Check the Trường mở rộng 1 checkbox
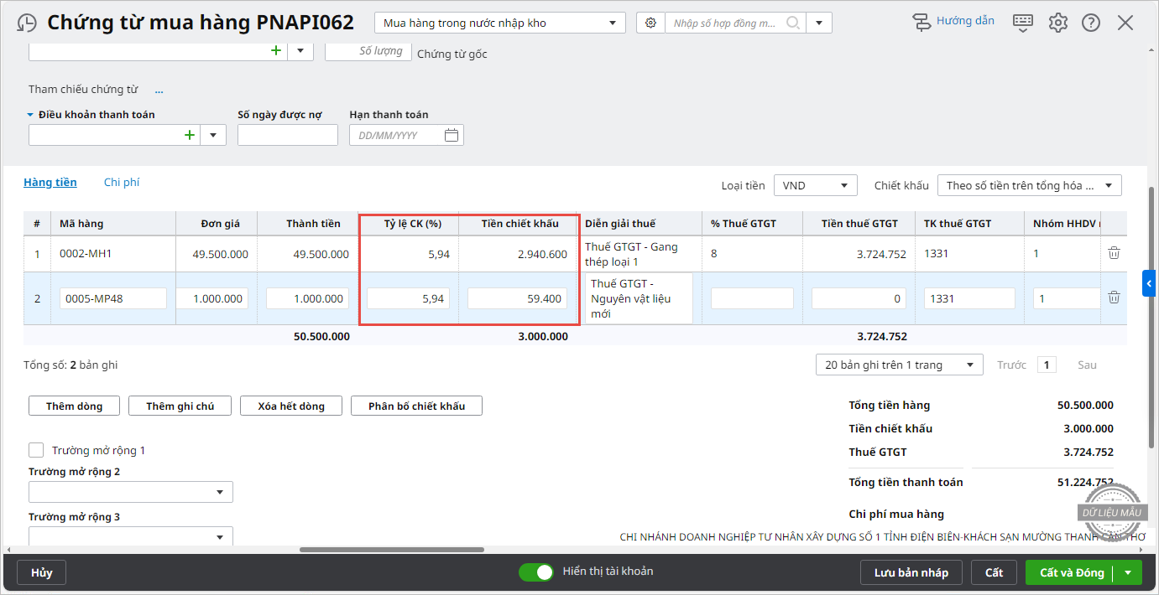The height and width of the screenshot is (595, 1159). (36, 450)
